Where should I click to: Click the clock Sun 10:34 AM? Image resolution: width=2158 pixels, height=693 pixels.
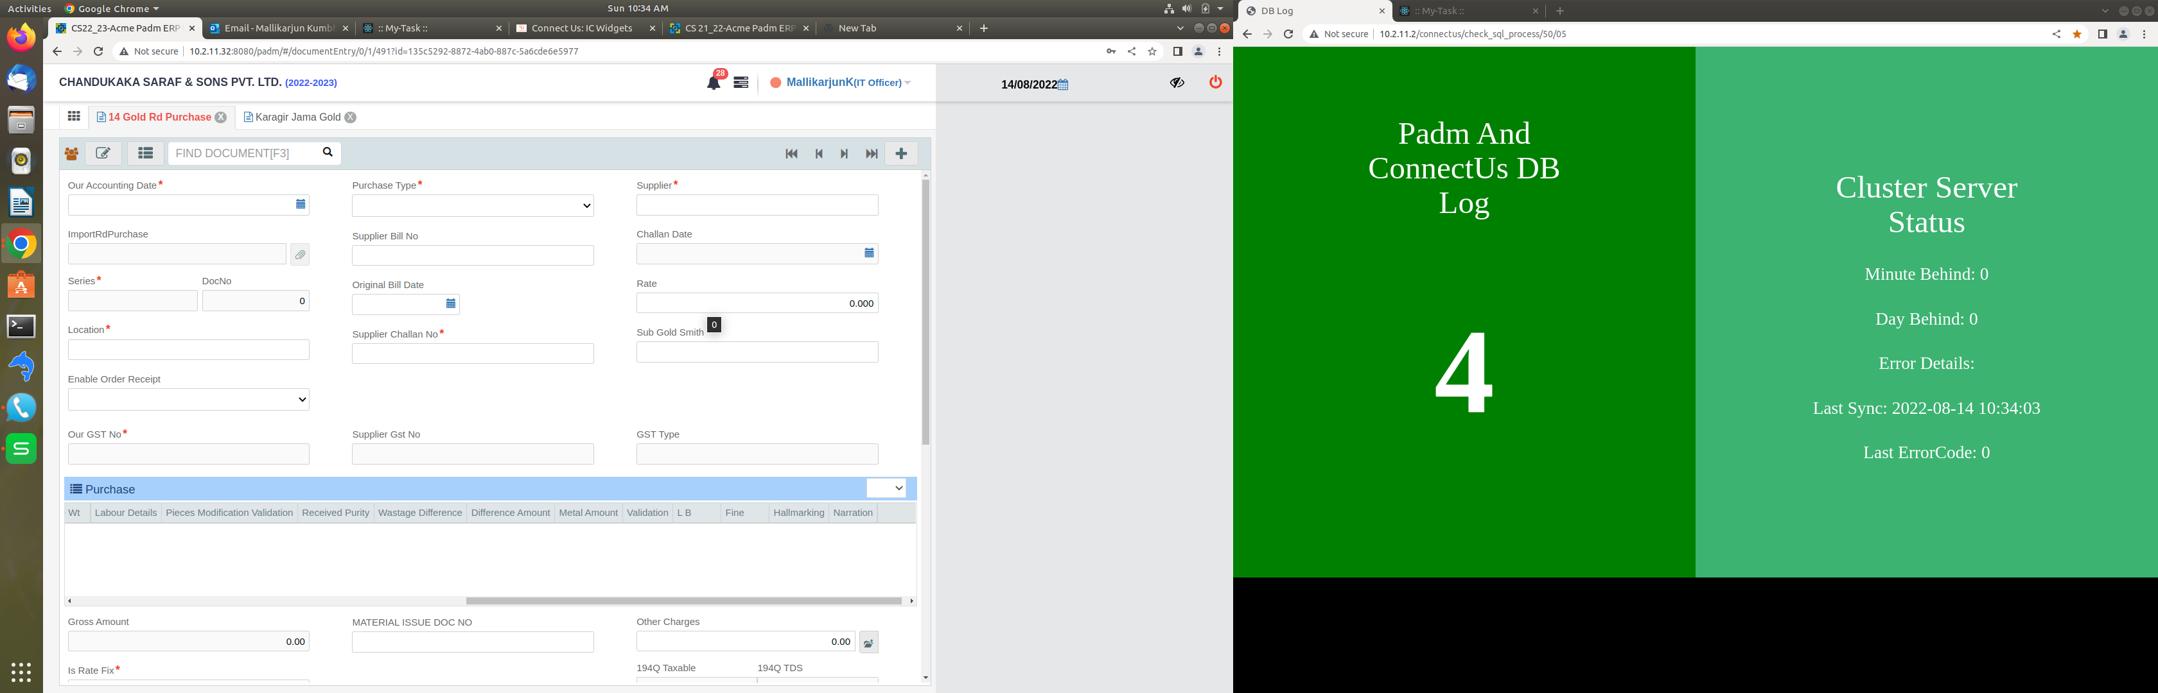(638, 8)
